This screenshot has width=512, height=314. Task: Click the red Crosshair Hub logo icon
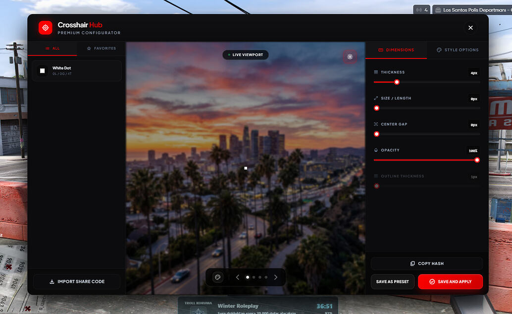[x=46, y=28]
